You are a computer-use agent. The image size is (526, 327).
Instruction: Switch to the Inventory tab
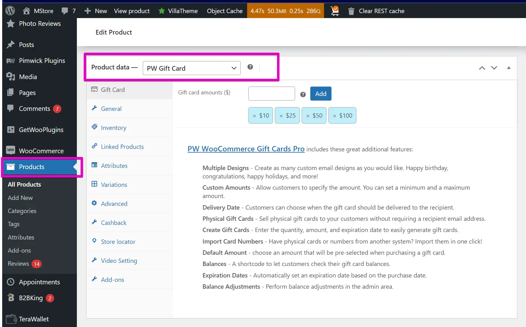[113, 128]
